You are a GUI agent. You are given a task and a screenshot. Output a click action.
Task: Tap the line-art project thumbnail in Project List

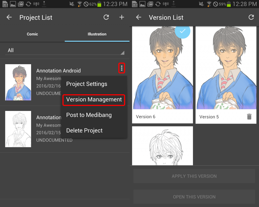[x=18, y=129]
